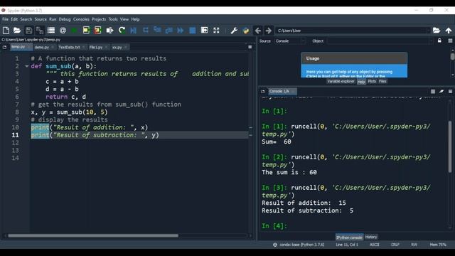This screenshot has width=455, height=256.
Task: Clear console with the eraser icon
Action: click(x=441, y=92)
